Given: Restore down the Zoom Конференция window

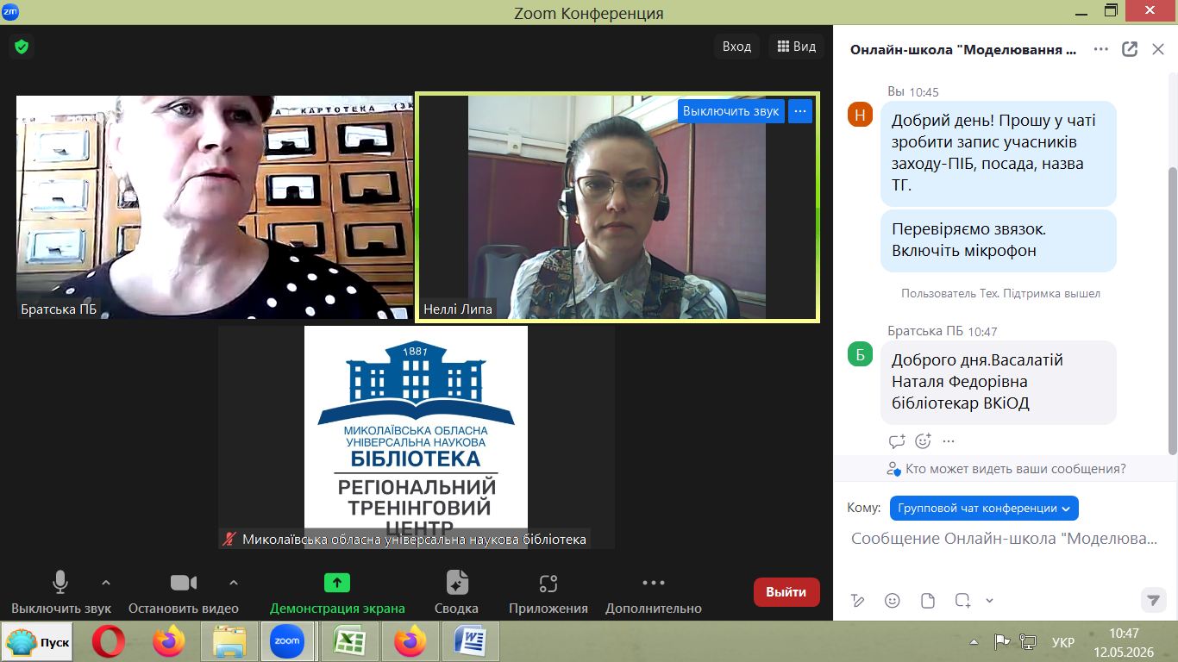Looking at the screenshot, I should click(x=1111, y=11).
